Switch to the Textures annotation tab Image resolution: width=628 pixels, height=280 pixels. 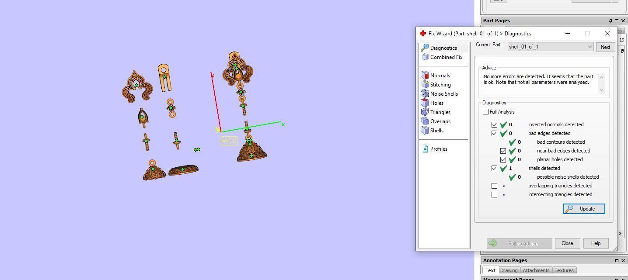[x=564, y=270]
